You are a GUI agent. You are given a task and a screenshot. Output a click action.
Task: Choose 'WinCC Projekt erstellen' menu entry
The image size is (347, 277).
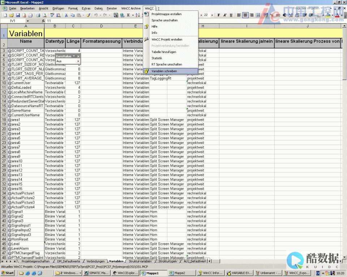pyautogui.click(x=171, y=39)
